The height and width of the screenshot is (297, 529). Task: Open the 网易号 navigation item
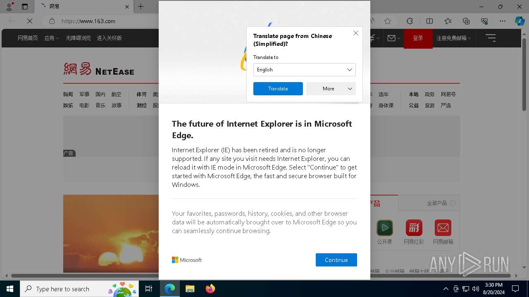448,94
